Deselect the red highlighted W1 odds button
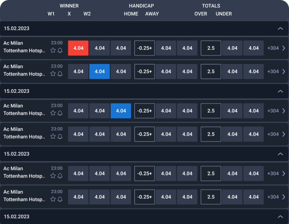Screen dimensions: 289x224 coord(78,48)
